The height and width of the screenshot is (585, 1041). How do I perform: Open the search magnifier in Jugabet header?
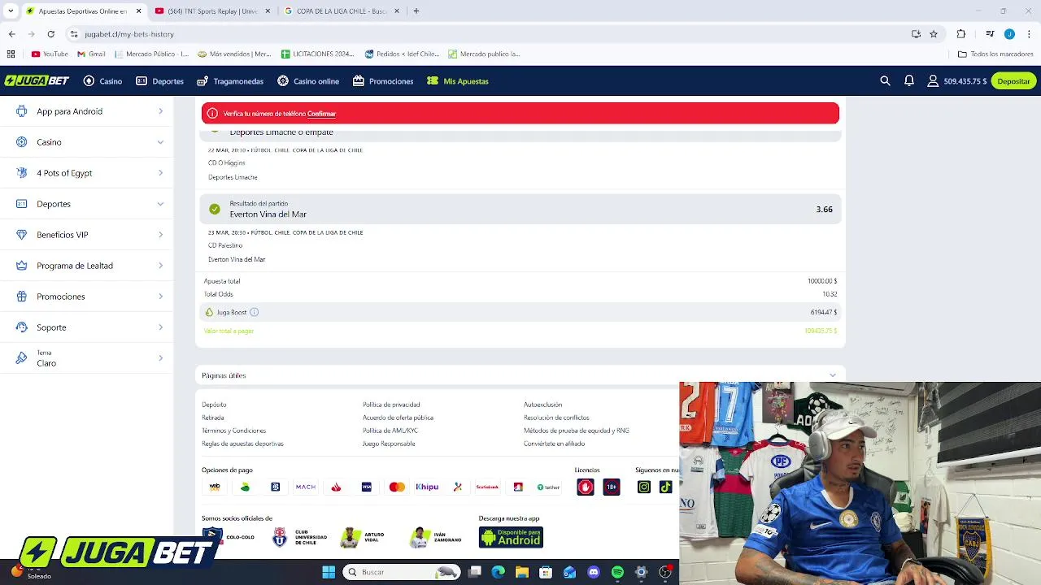pyautogui.click(x=885, y=81)
